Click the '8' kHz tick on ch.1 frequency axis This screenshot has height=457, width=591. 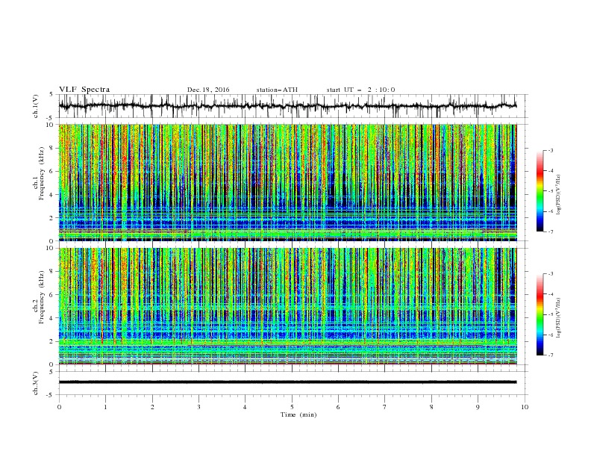(x=51, y=148)
